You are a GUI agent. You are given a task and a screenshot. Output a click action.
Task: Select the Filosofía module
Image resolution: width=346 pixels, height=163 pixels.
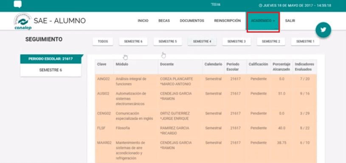123,128
